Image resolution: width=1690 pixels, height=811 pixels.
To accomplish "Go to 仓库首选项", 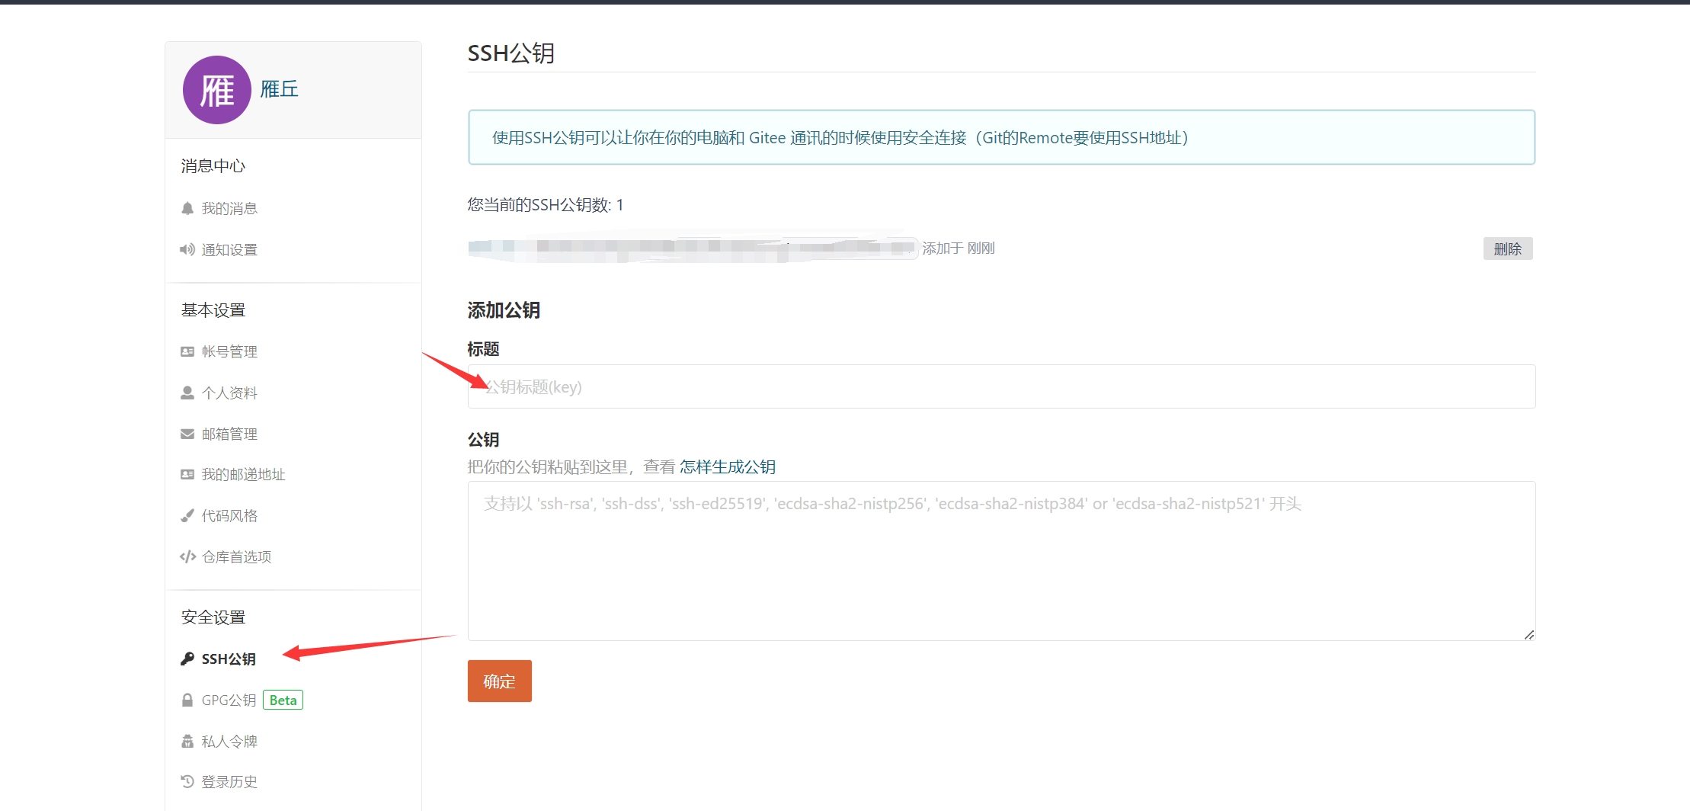I will coord(236,556).
